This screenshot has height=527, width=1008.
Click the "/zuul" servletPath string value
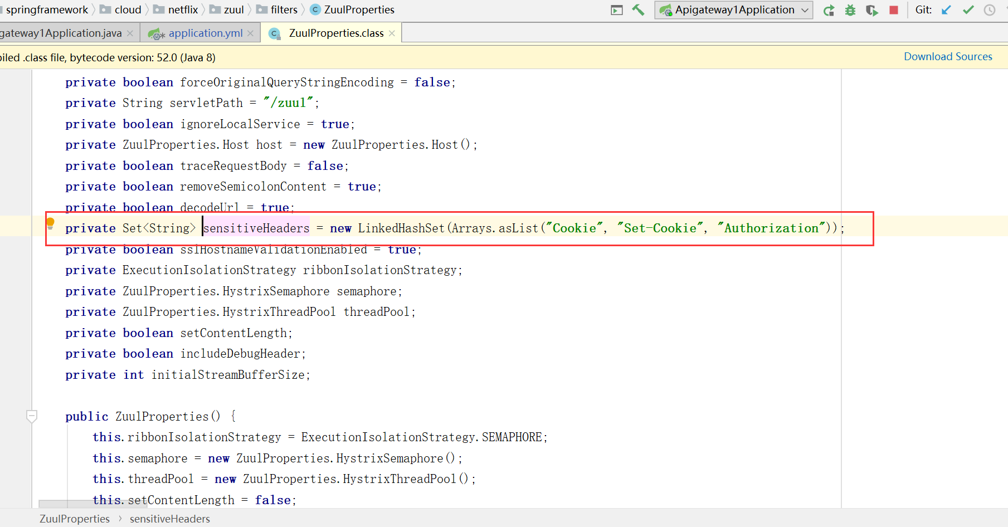click(289, 103)
